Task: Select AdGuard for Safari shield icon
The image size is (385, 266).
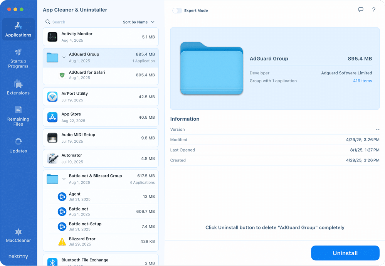Action: (x=62, y=75)
